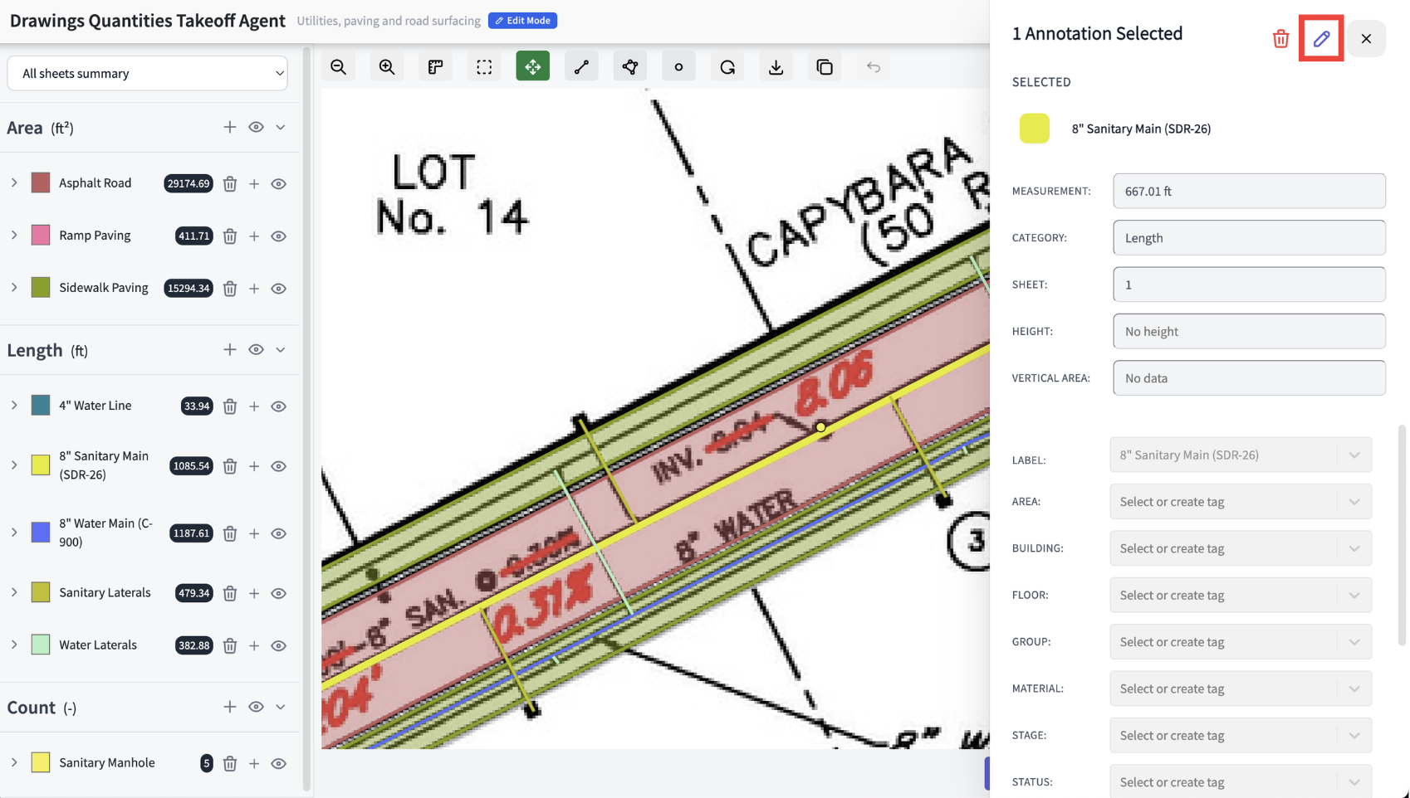The height and width of the screenshot is (798, 1410).
Task: Toggle visibility of all Area items
Action: [256, 127]
